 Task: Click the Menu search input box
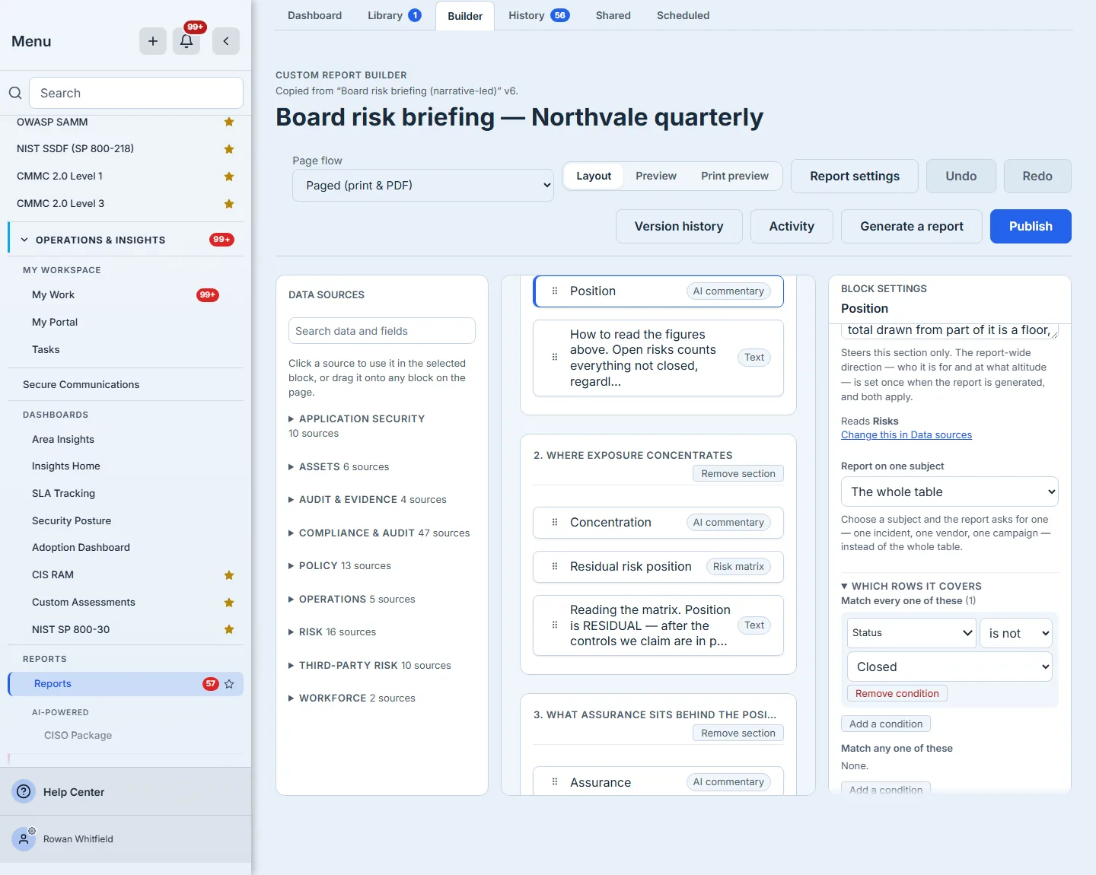(x=136, y=93)
